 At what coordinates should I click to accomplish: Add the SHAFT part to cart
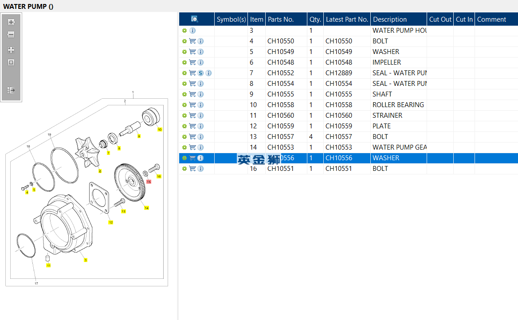click(192, 94)
